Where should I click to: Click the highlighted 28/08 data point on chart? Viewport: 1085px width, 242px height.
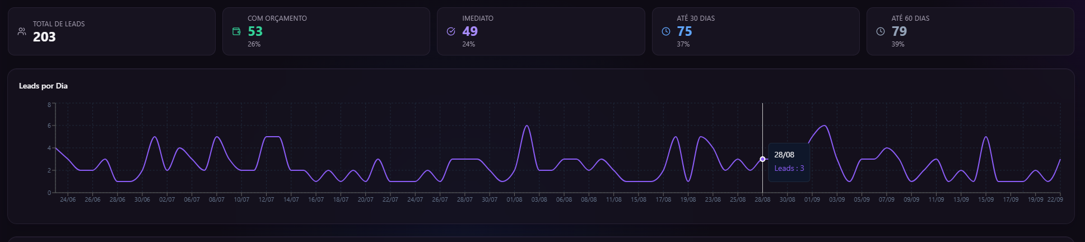[x=762, y=159]
